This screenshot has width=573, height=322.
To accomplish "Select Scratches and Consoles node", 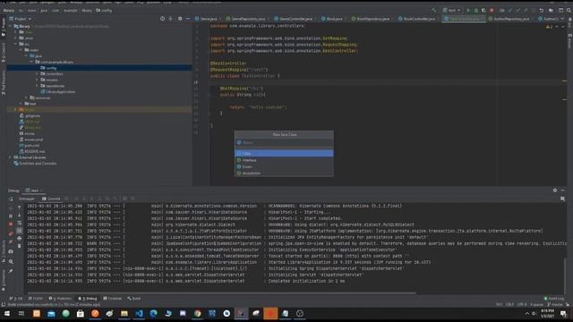I will click(x=35, y=163).
